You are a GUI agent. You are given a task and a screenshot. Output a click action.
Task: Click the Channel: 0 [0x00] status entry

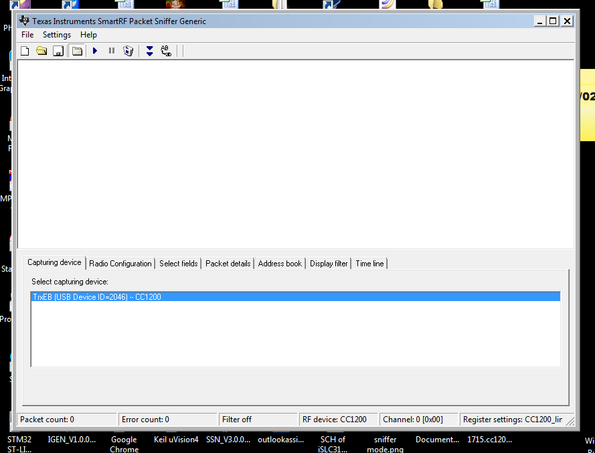418,420
